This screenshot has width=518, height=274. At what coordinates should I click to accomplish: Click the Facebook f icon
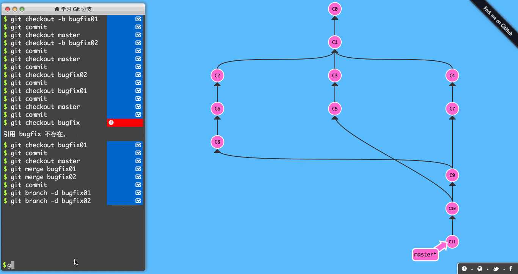pos(511,269)
